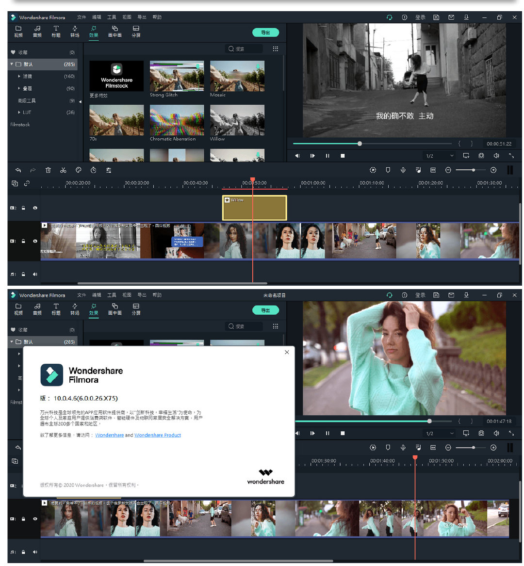524x566 pixels.
Task: Split clip with scissors icon in Willow-clip window
Action: pos(63,170)
